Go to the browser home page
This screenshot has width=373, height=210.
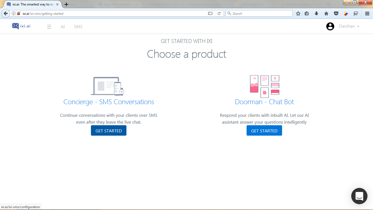326,13
